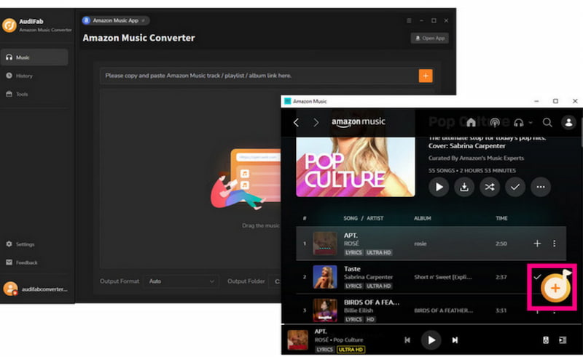Open AudiFab Settings
Image resolution: width=583 pixels, height=357 pixels.
20,244
